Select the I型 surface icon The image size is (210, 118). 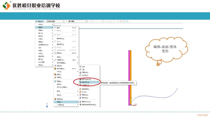pyautogui.click(x=80, y=69)
